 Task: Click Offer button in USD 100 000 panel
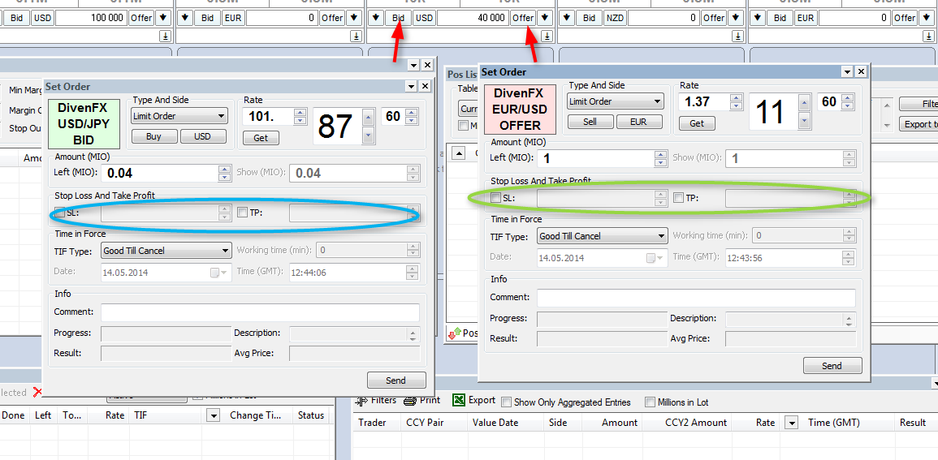point(142,18)
